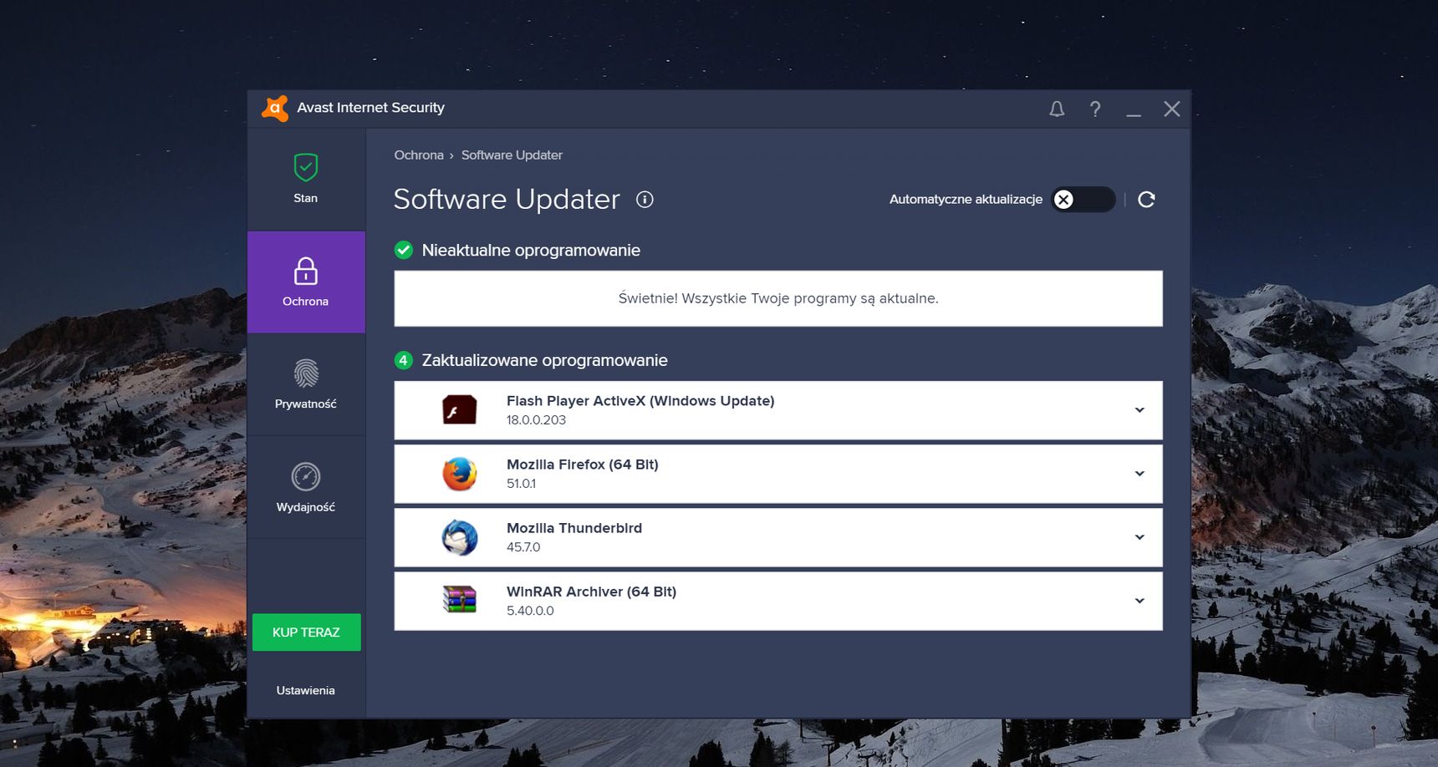Image resolution: width=1438 pixels, height=767 pixels.
Task: Click the Mozilla Firefox icon
Action: click(460, 474)
